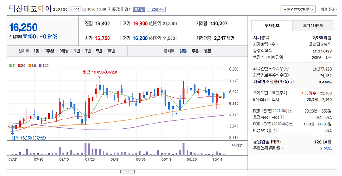
Task: Click the 실시간 badge
Action: (x=139, y=10)
